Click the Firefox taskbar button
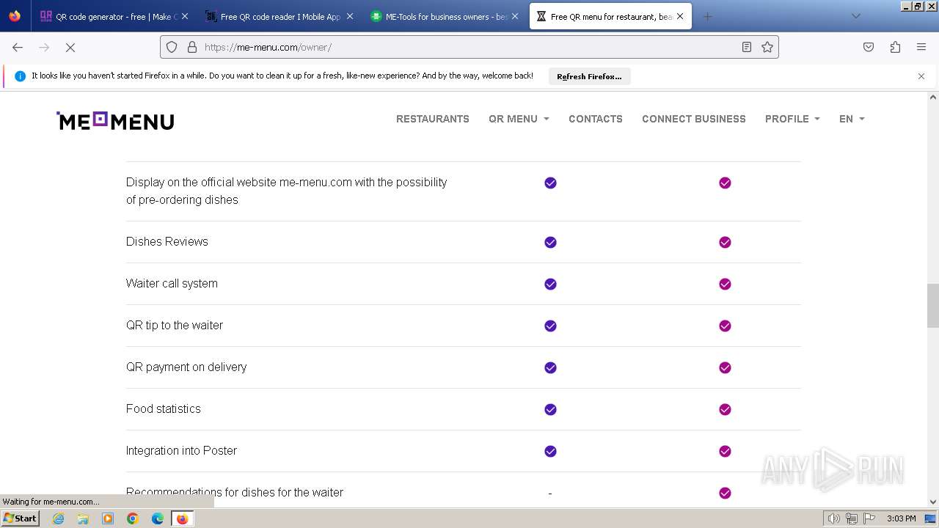 click(182, 518)
